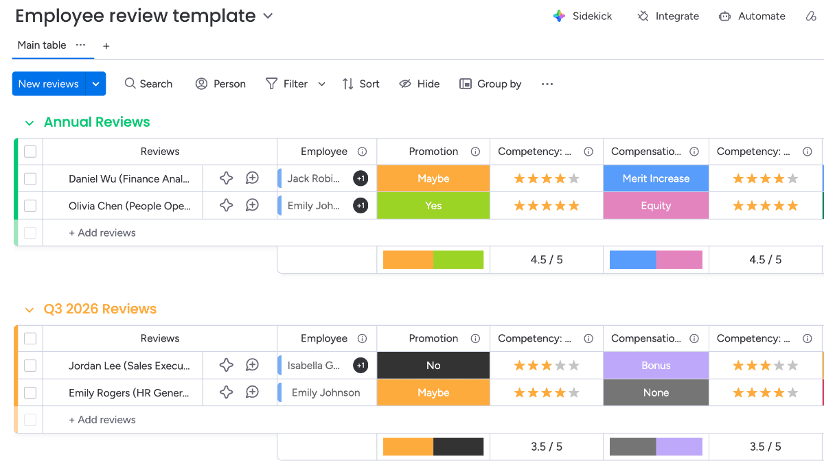
Task: Click the +1 badge next to Emily Joh...
Action: pyautogui.click(x=360, y=205)
